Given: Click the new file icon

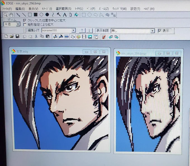Looking at the screenshot, I should point(6,36).
